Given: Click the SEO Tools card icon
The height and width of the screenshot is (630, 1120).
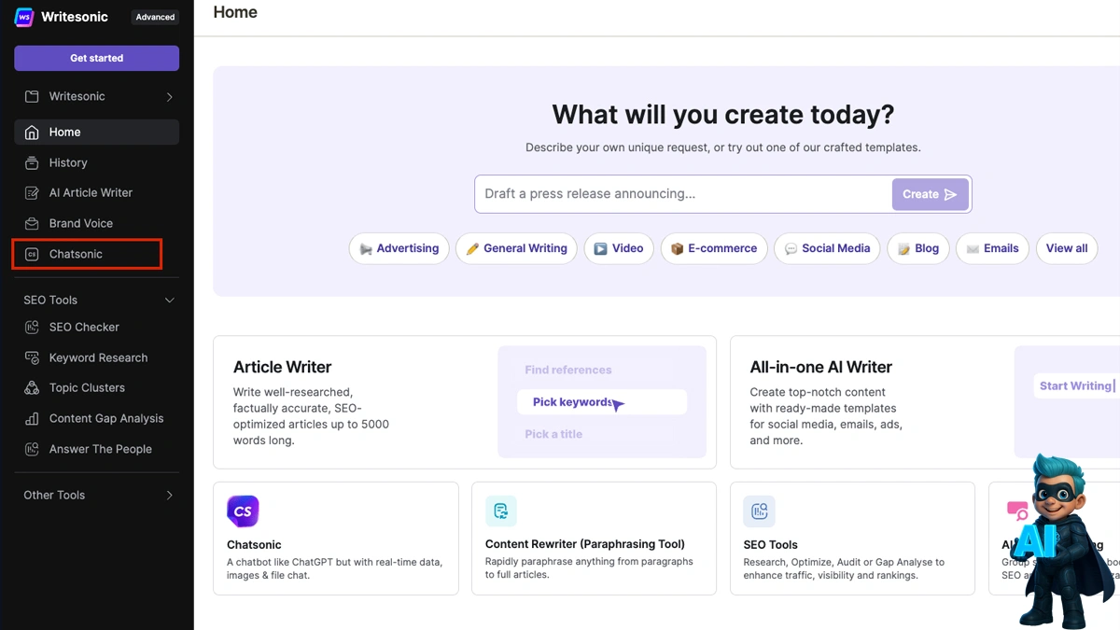Looking at the screenshot, I should [x=760, y=511].
